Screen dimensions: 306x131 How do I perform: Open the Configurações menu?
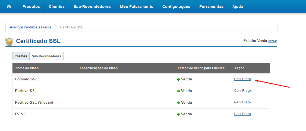176,6
